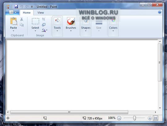
Task: Expand the Brushes dropdown arrow
Action: point(71,31)
